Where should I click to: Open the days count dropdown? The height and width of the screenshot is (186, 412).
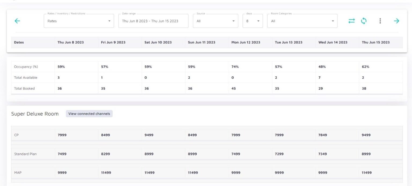pos(253,21)
